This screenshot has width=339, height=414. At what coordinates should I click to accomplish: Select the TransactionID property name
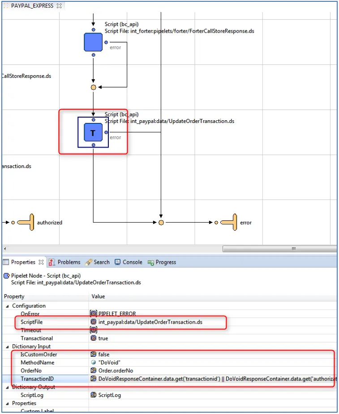coord(37,379)
